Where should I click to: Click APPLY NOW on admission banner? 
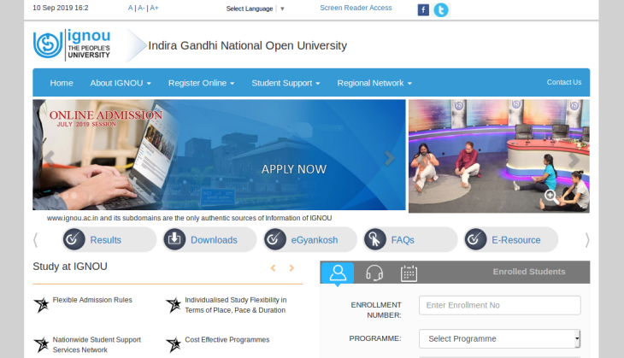click(294, 169)
